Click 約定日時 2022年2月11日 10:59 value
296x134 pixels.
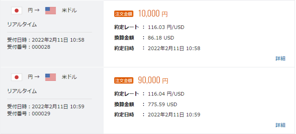click(174, 114)
